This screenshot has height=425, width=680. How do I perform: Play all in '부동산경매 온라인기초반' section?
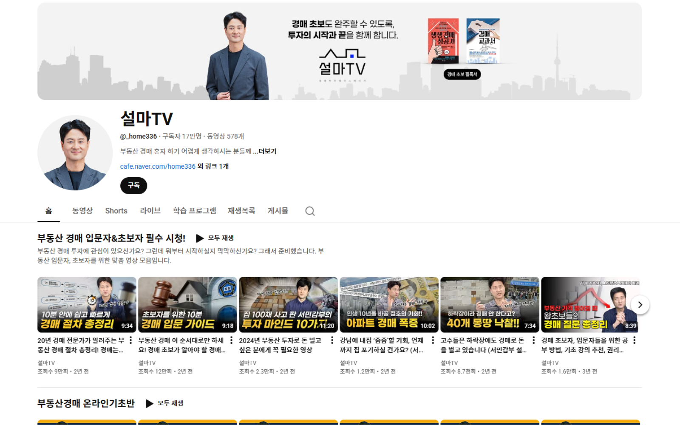click(x=164, y=403)
